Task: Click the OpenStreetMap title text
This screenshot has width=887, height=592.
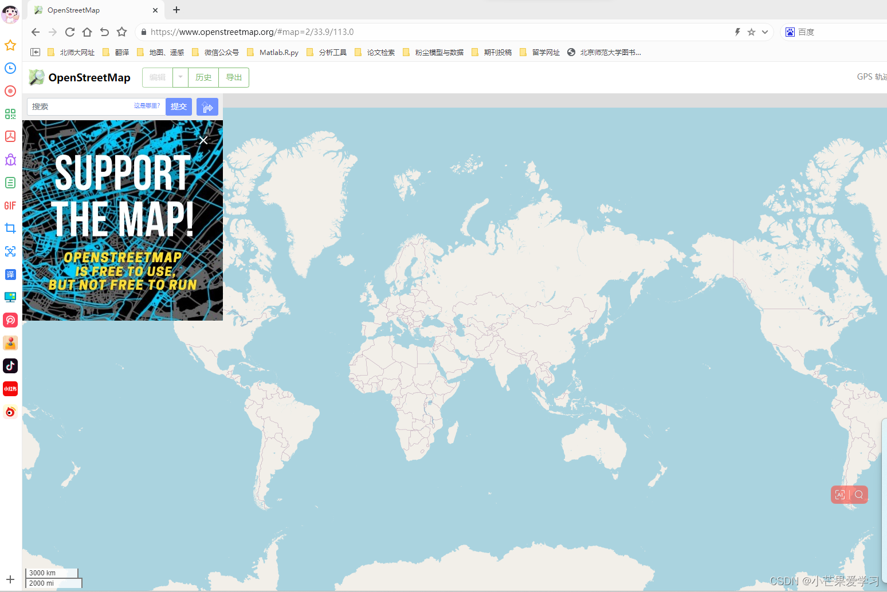Action: click(x=89, y=77)
